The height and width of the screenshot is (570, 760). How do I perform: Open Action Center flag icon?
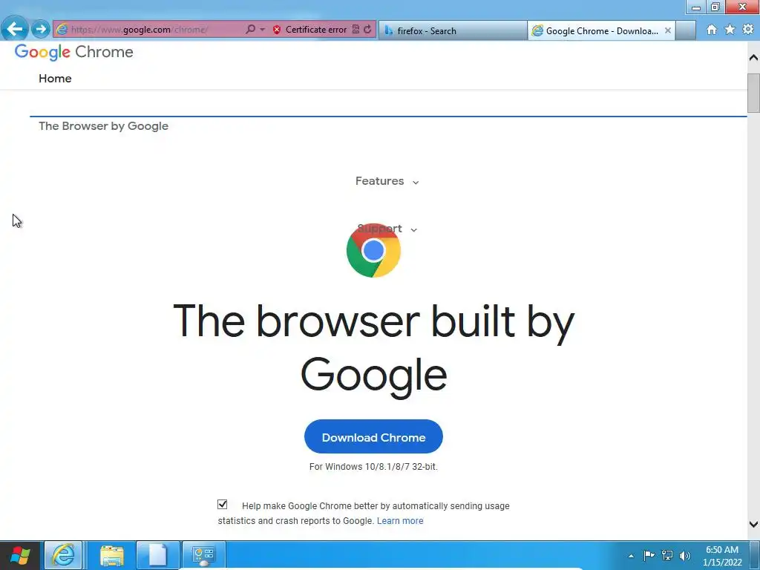[x=649, y=555]
